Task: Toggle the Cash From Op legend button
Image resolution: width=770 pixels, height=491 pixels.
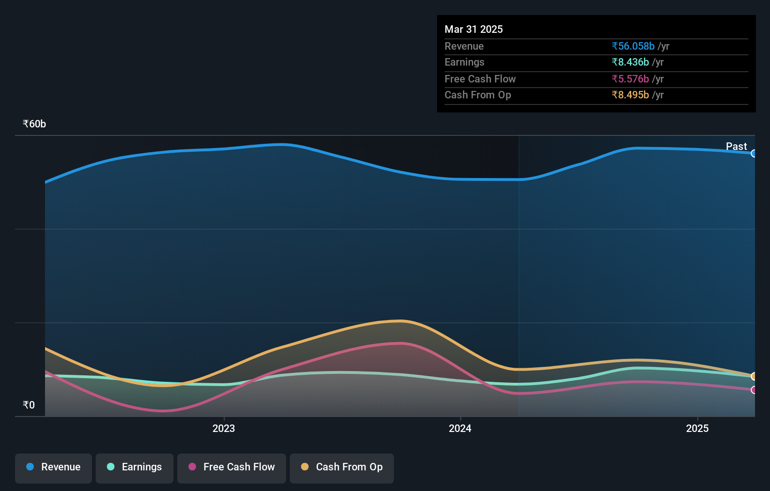Action: (342, 468)
